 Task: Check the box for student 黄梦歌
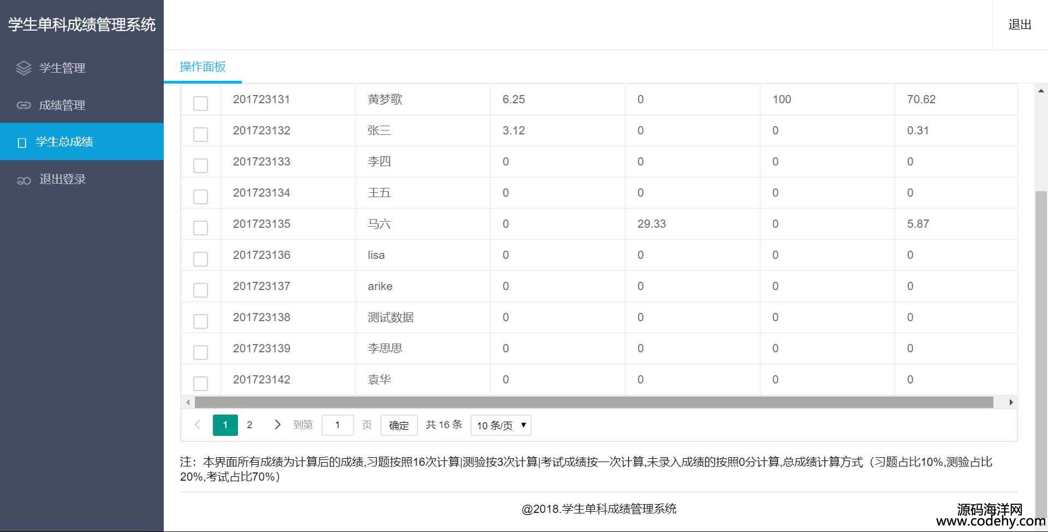click(200, 103)
